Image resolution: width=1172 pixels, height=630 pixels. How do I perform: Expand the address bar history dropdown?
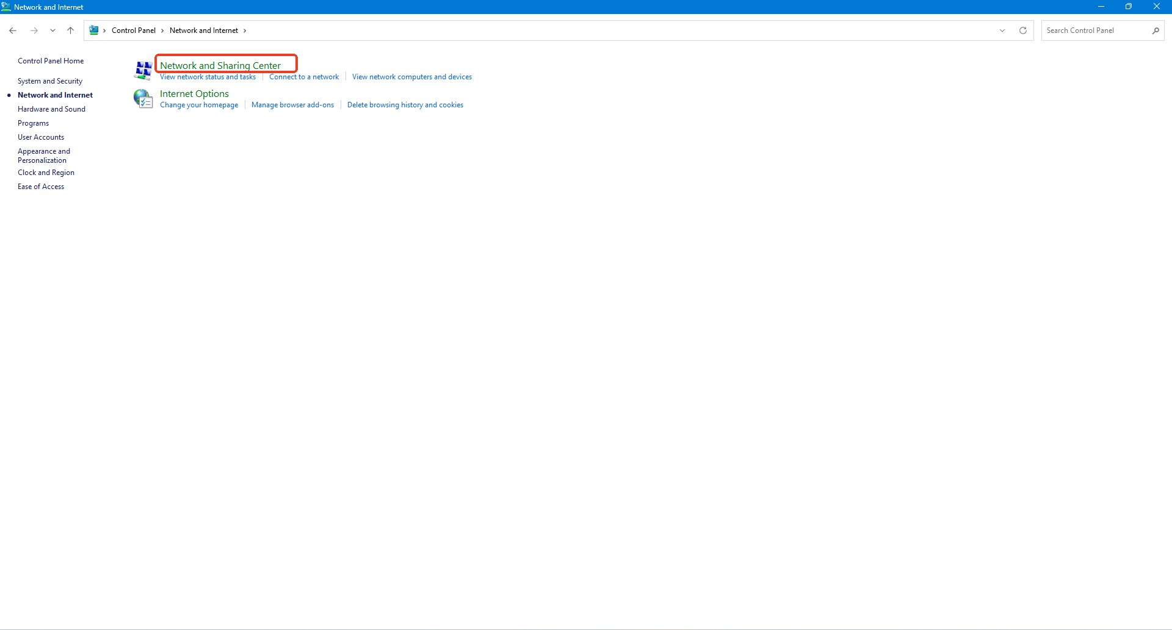coord(1002,30)
